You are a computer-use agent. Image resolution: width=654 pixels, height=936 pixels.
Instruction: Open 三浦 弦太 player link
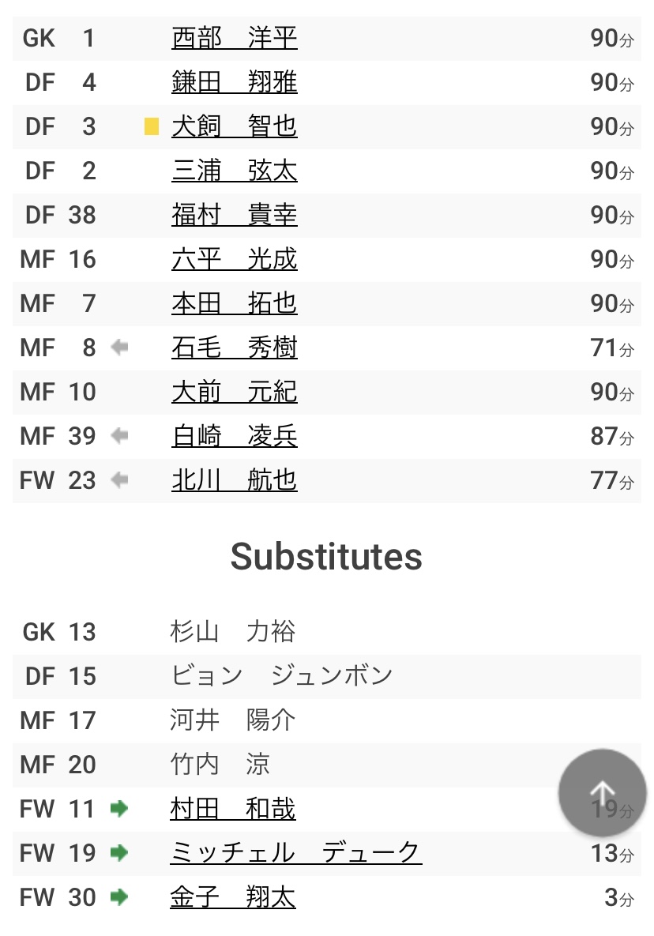(x=235, y=171)
